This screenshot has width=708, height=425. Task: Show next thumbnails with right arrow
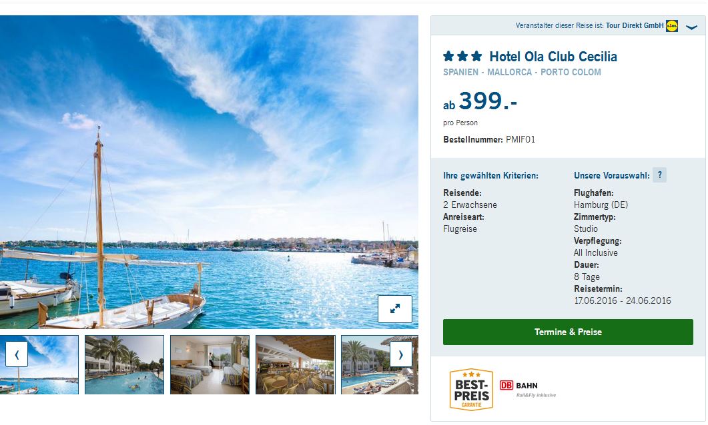pos(400,354)
